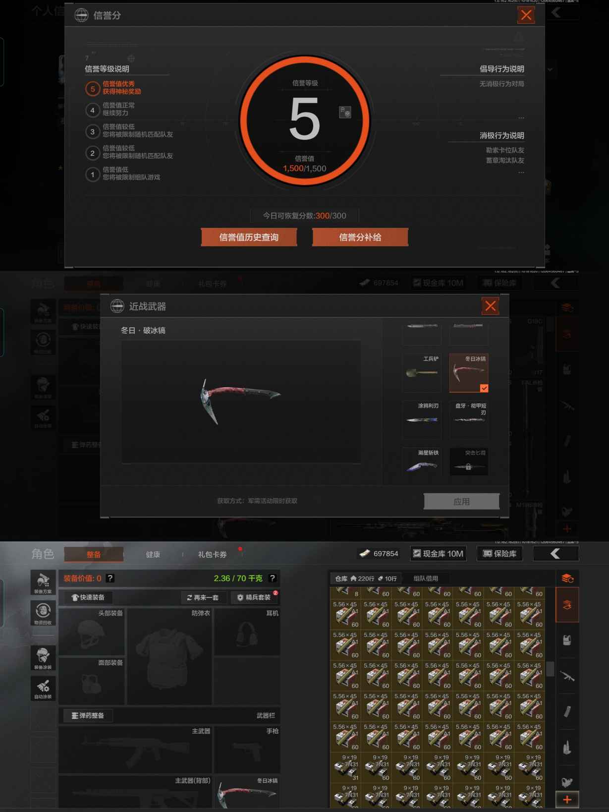Select the 工兵铲 melee weapon
The image size is (609, 812).
(x=422, y=372)
